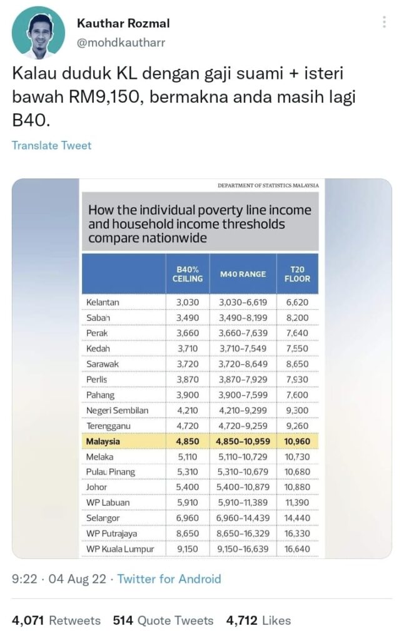The width and height of the screenshot is (404, 641).
Task: Open the @mohdkautharr handle
Action: tap(121, 43)
